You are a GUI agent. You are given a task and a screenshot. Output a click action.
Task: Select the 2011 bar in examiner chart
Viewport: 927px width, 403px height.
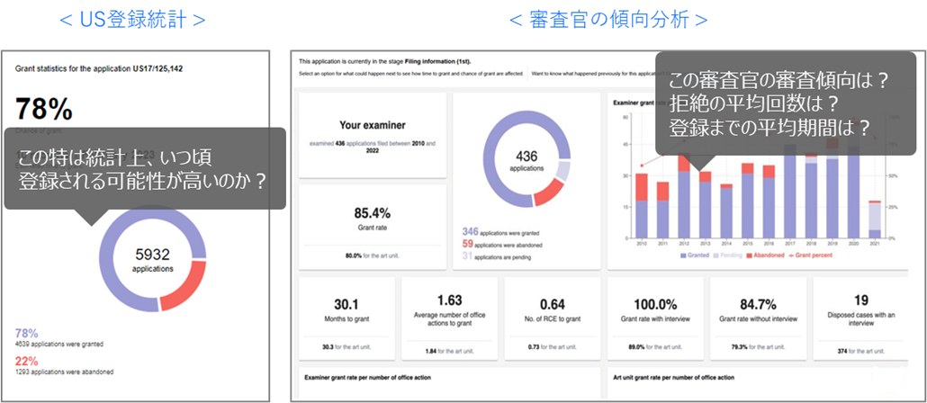tap(662, 210)
